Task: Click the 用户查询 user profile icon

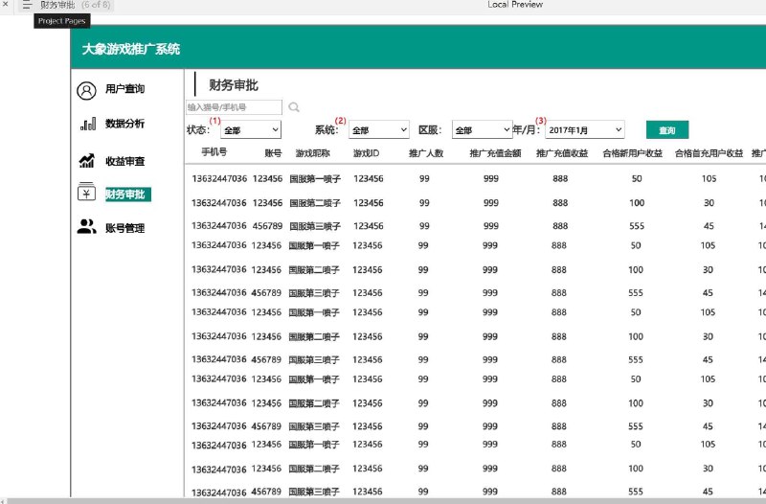Action: tap(86, 91)
